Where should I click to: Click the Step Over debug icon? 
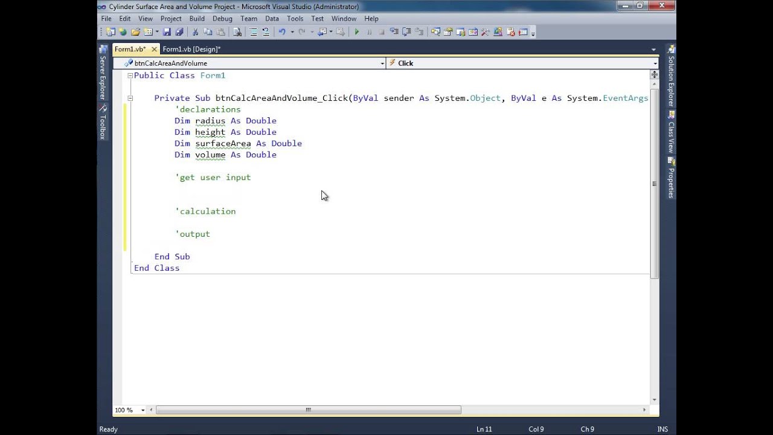point(406,31)
